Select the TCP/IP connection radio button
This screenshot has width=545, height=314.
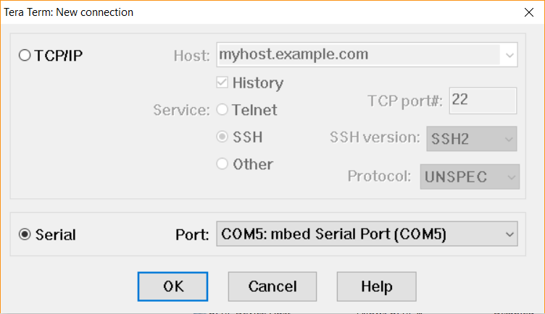pos(25,56)
